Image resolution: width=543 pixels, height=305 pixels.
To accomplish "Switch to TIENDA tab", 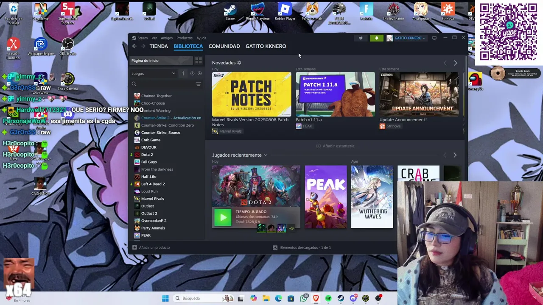I will tap(159, 46).
